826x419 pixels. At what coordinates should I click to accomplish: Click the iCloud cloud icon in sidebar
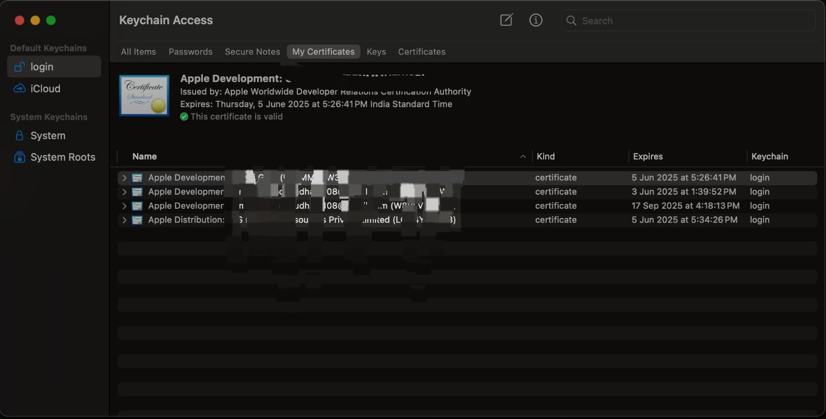point(20,89)
